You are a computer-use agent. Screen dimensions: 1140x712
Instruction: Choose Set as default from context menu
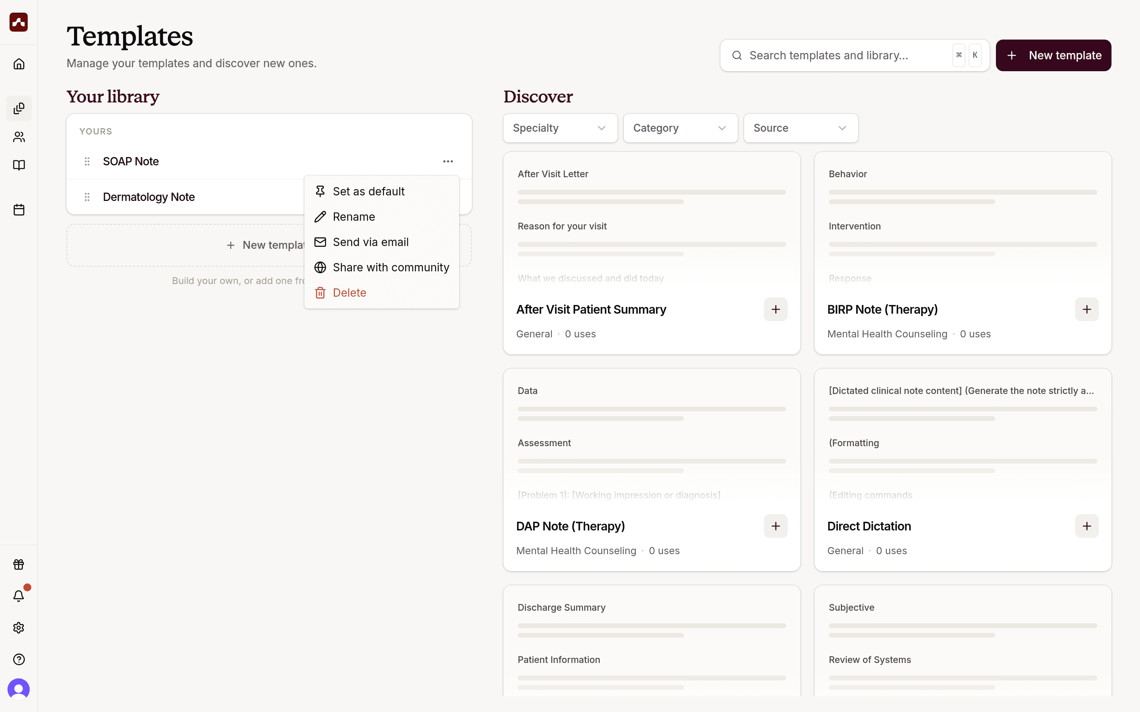point(382,191)
